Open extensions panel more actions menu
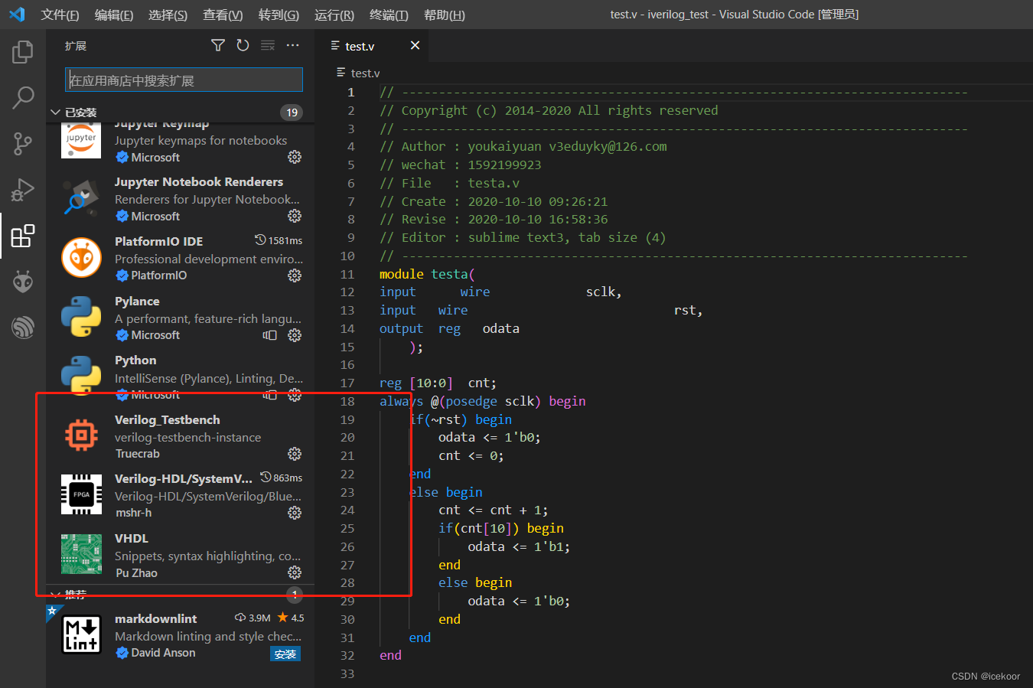The height and width of the screenshot is (688, 1033). click(x=292, y=46)
